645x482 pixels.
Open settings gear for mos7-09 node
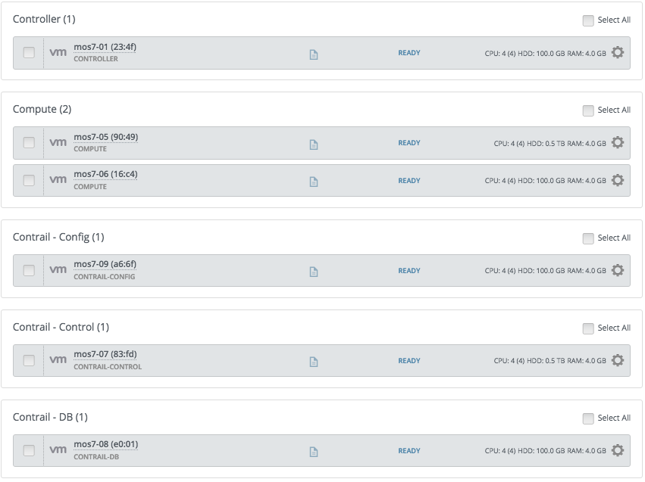pyautogui.click(x=618, y=270)
